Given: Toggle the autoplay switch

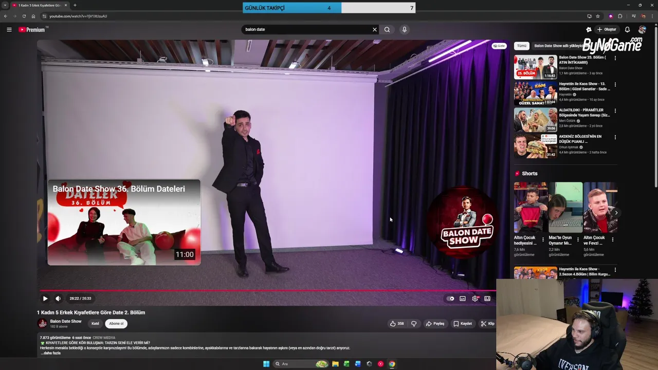Looking at the screenshot, I should 451,299.
